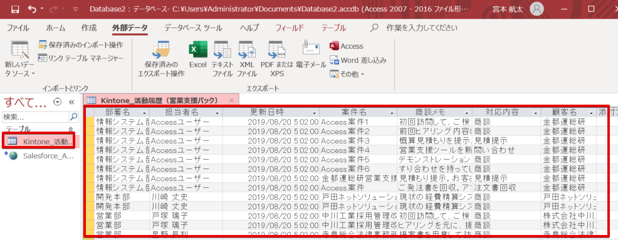This screenshot has width=618, height=240.
Task: Export as PDF または XPS
Action: pos(277,59)
